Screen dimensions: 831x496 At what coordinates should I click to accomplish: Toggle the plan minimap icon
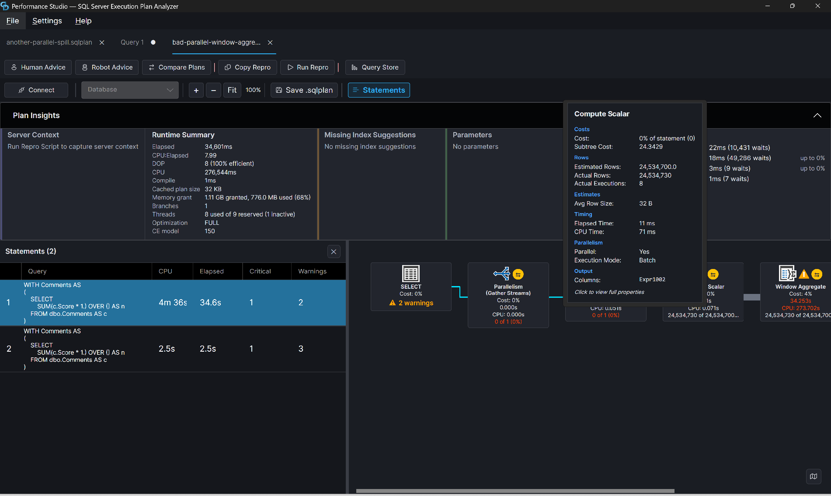[814, 476]
